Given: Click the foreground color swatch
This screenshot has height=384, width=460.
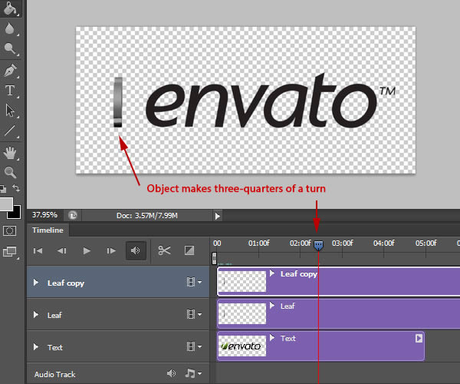Looking at the screenshot, I should tap(6, 204).
